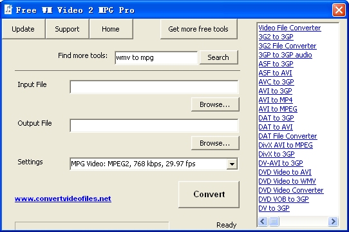349x232 pixels.
Task: Open the AVI to MPEG link
Action: [278, 109]
